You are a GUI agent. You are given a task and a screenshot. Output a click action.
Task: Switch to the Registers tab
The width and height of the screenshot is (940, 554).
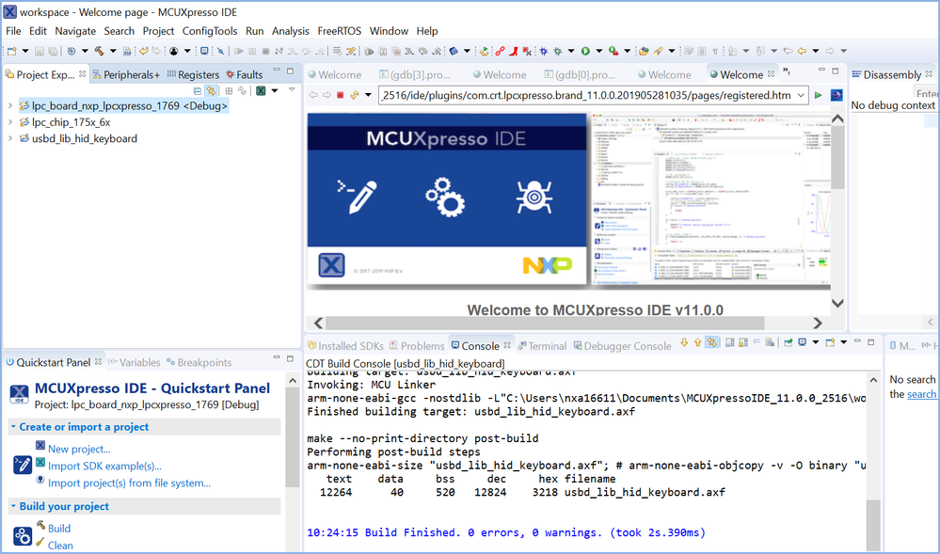tap(193, 74)
